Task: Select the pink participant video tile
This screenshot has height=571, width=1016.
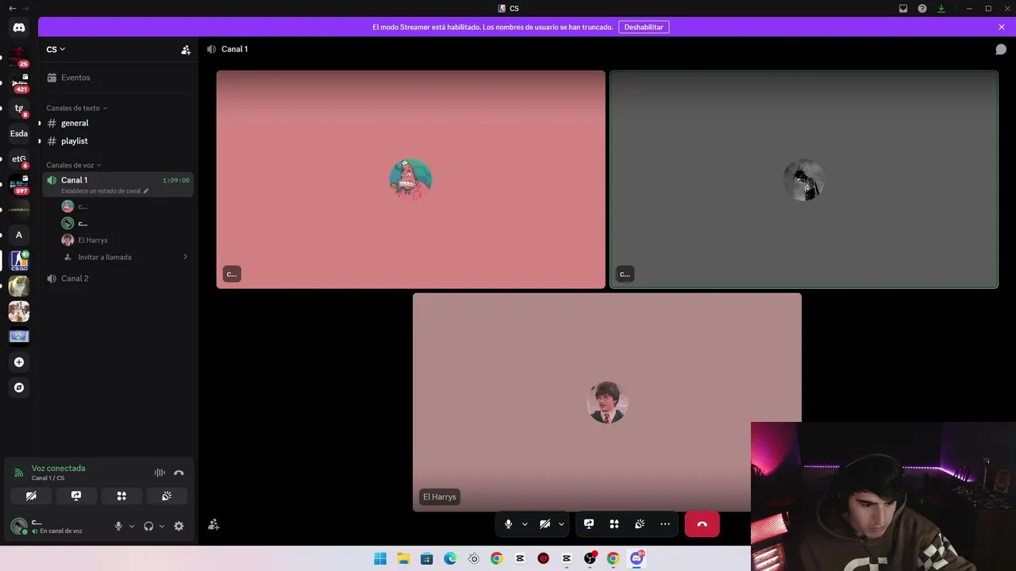Action: tap(411, 179)
